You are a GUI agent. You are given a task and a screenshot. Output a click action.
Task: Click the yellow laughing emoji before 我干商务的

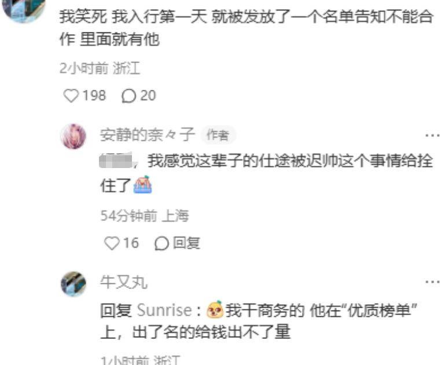[215, 309]
